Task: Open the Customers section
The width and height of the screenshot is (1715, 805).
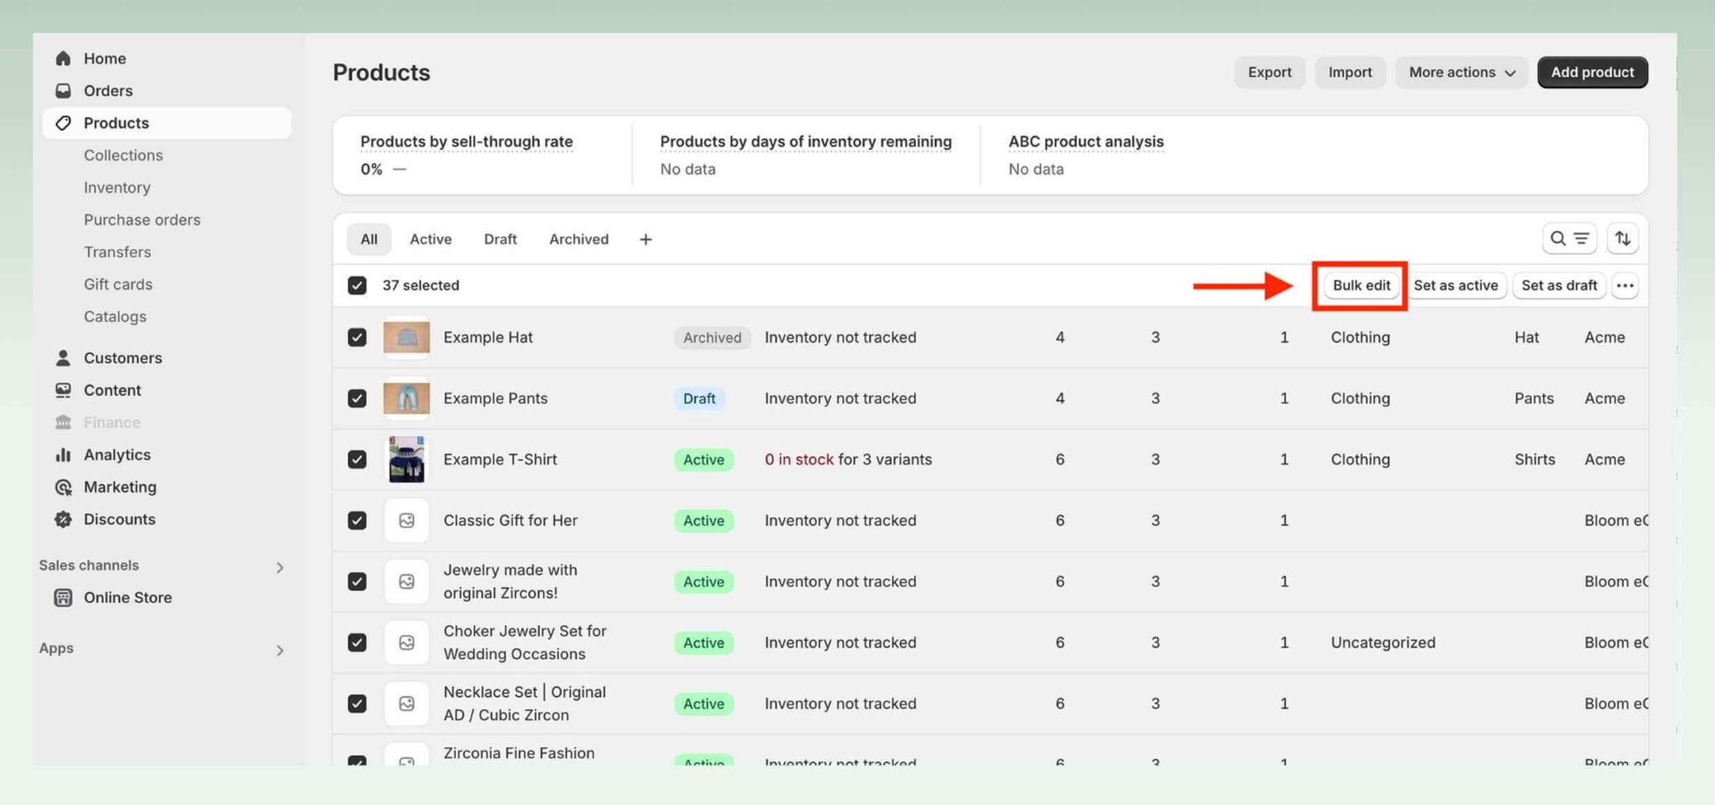Action: coord(122,357)
